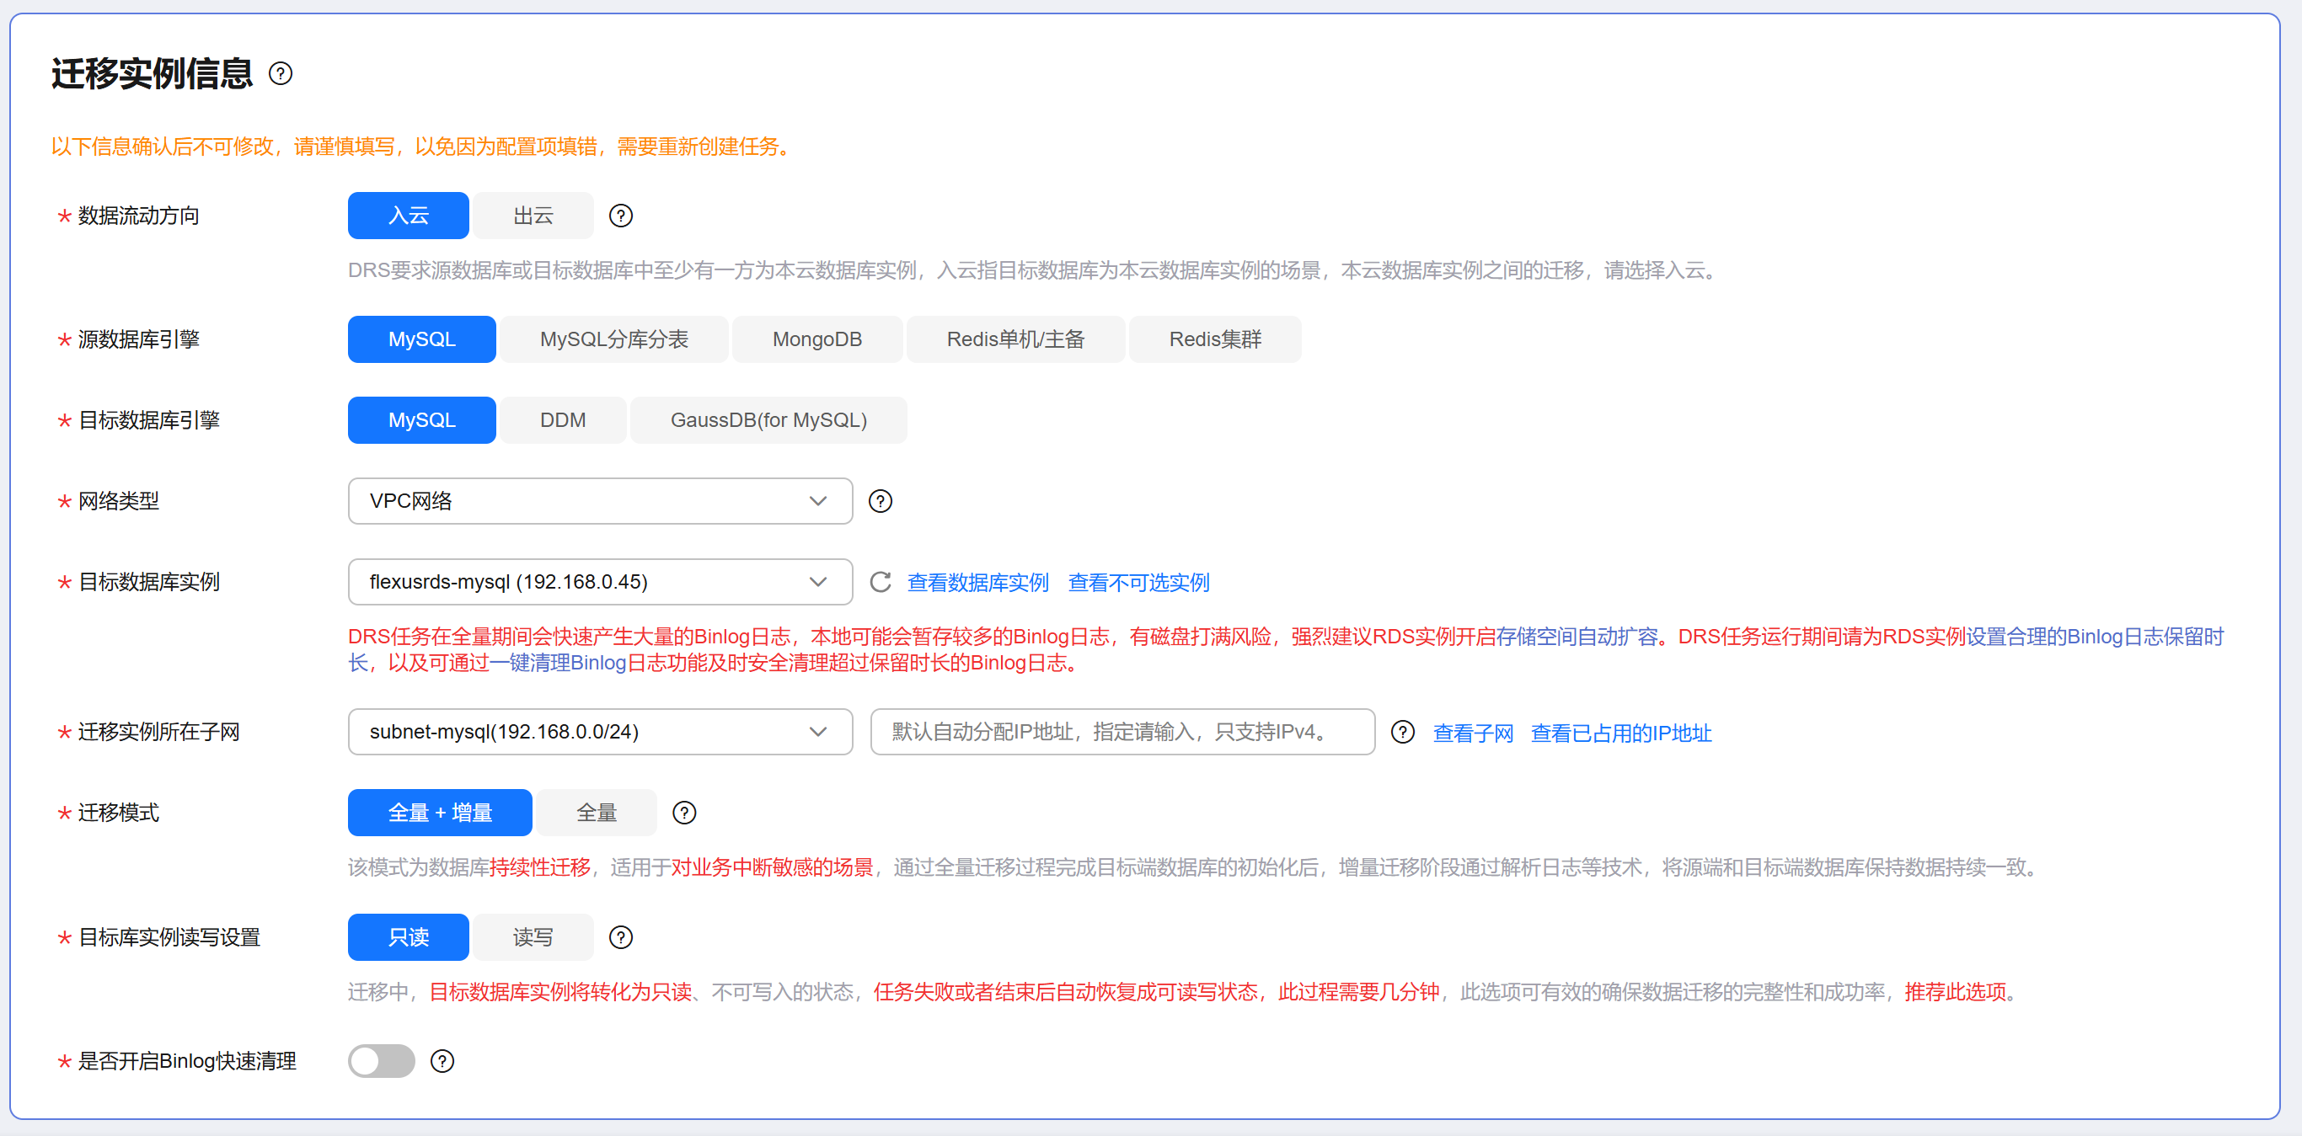Viewport: 2302px width, 1136px height.
Task: Set target instance to 读写
Action: click(533, 938)
